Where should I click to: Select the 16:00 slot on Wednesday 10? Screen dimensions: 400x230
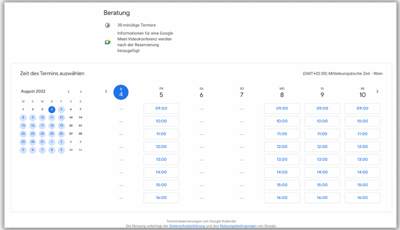[362, 198]
